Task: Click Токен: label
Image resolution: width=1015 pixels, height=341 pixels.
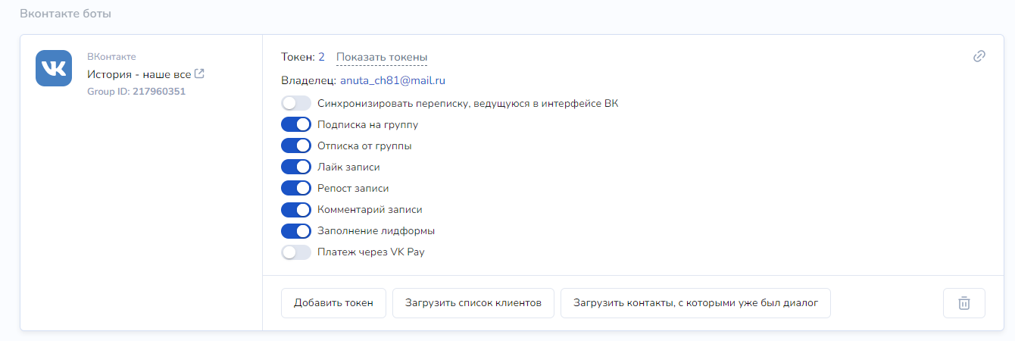Action: click(298, 58)
